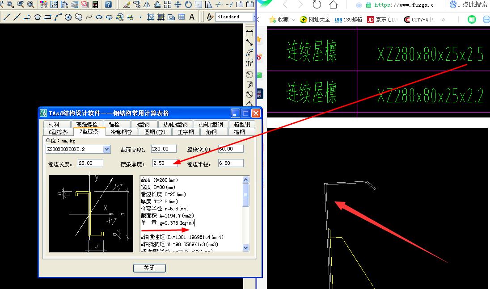Screen dimensions: 490x289
Task: Switch to the 高强螺栓 tab
Action: 87,124
